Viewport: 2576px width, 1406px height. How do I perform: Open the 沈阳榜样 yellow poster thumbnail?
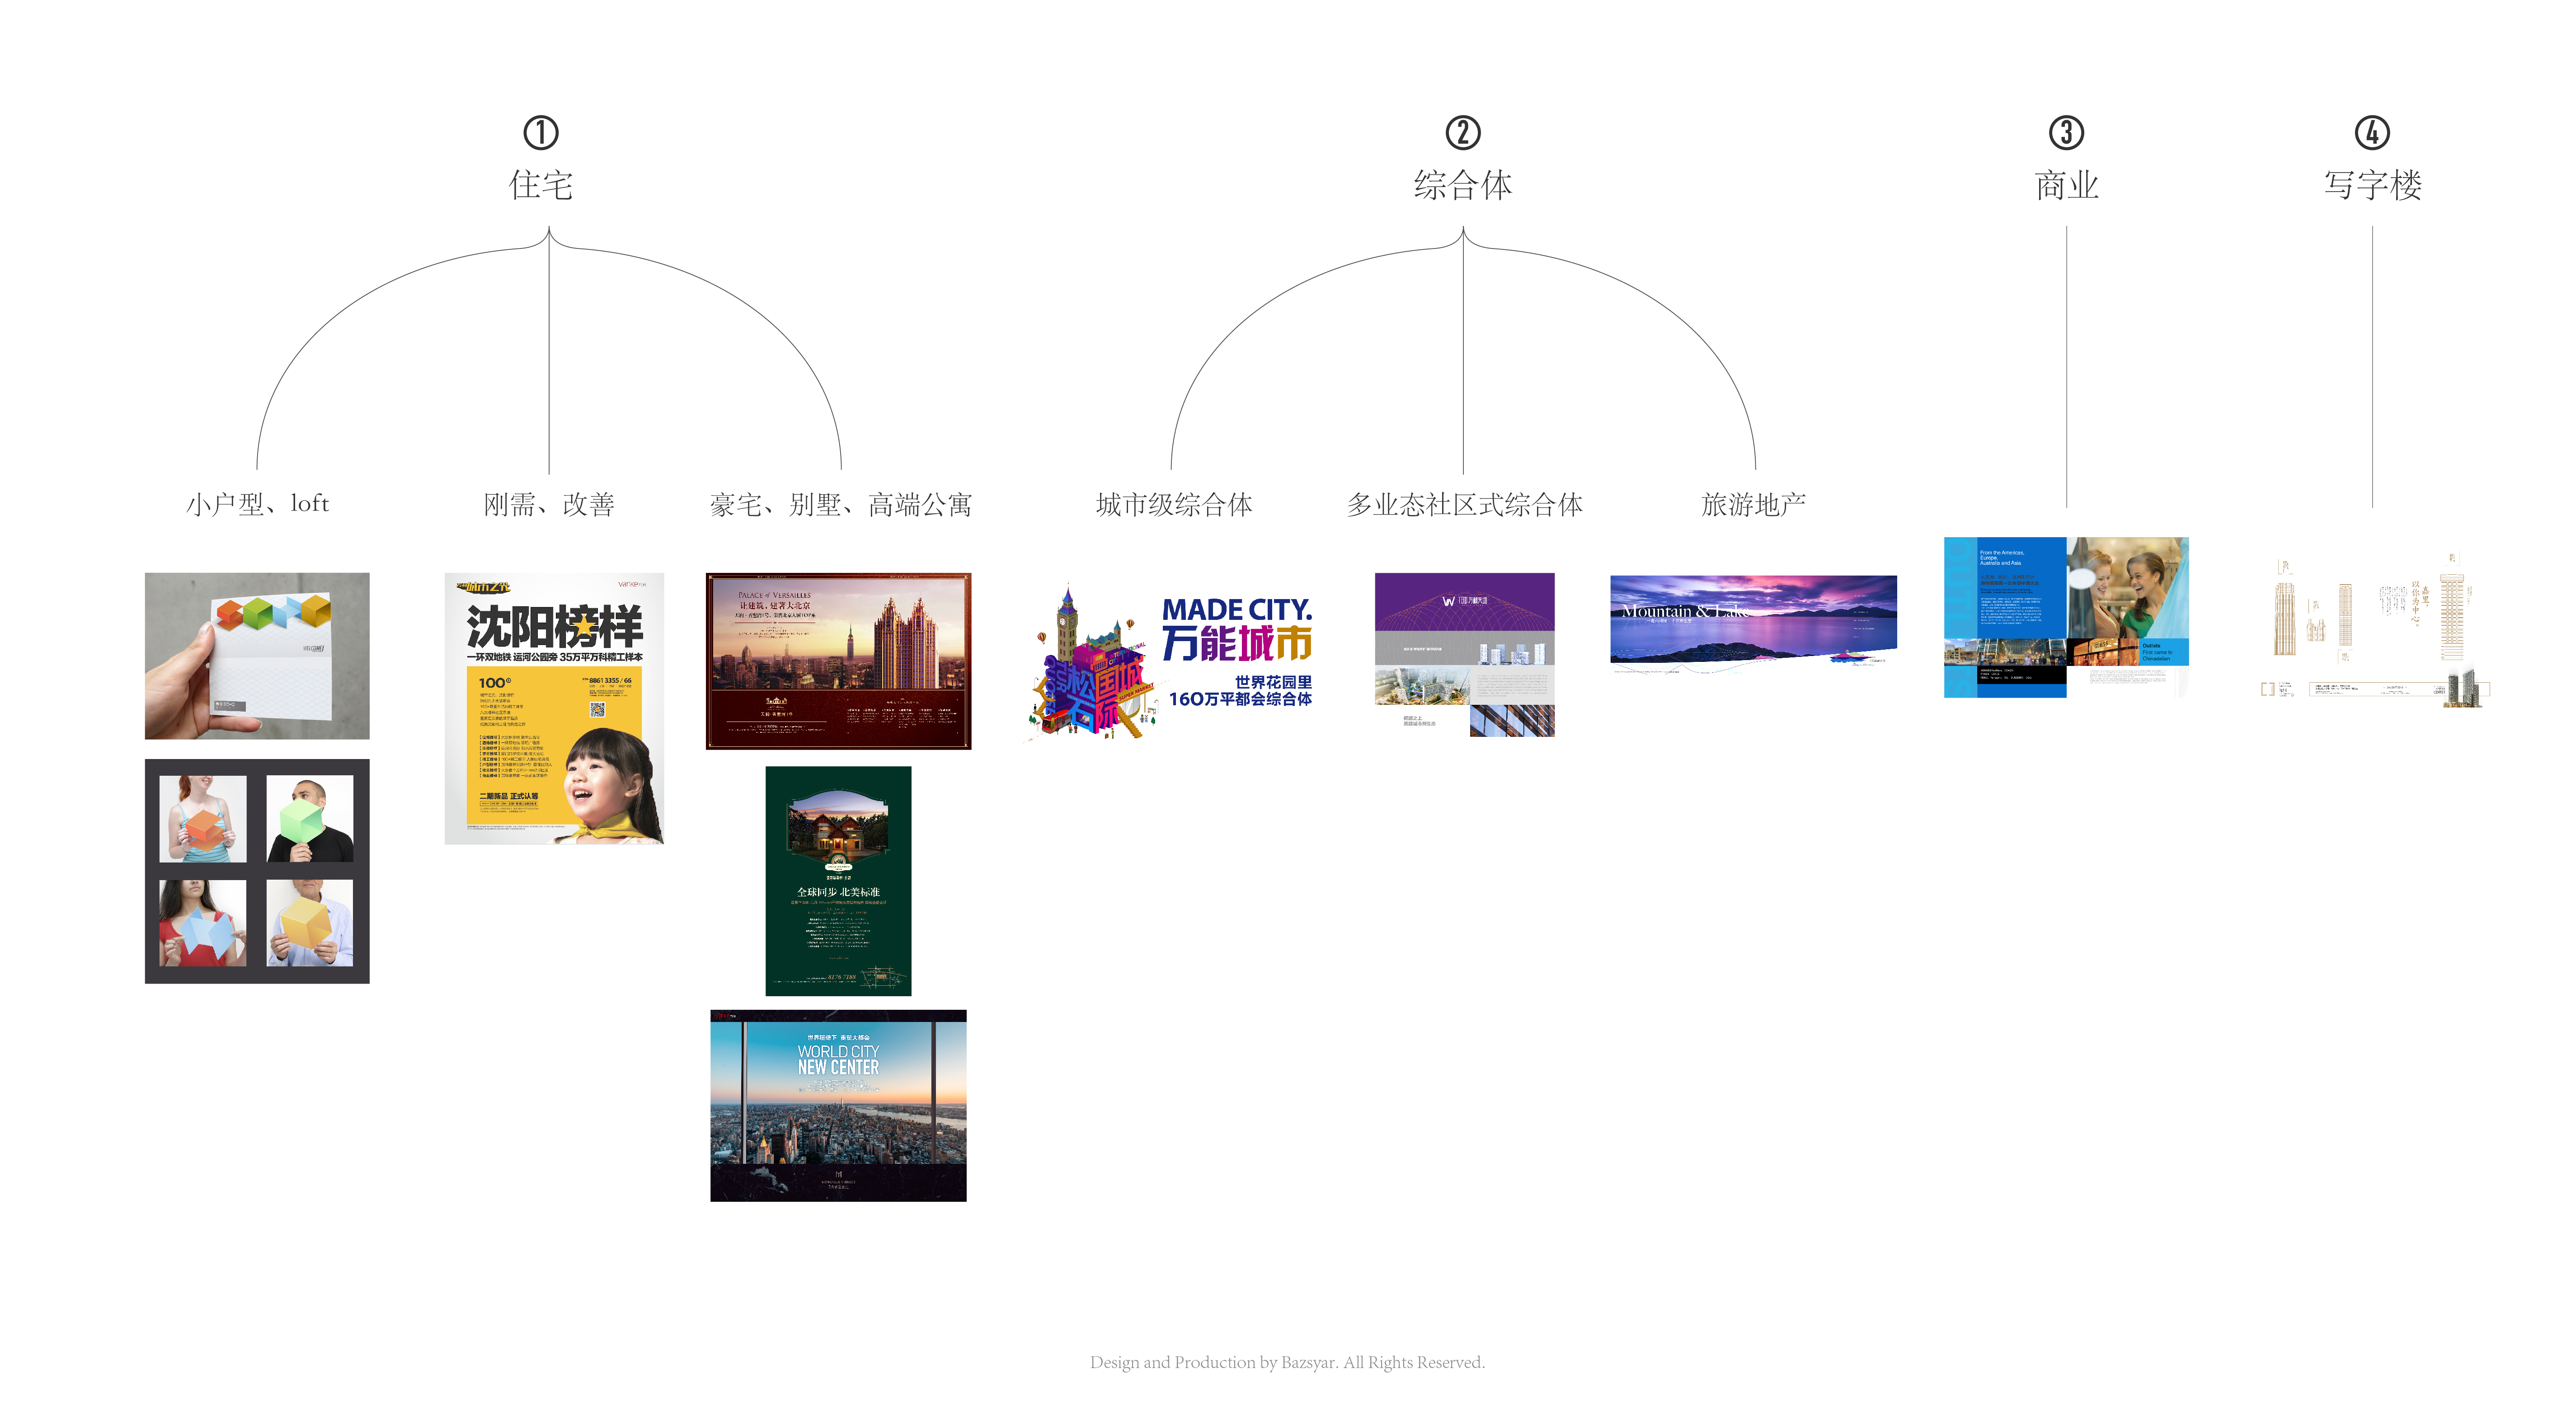point(554,708)
